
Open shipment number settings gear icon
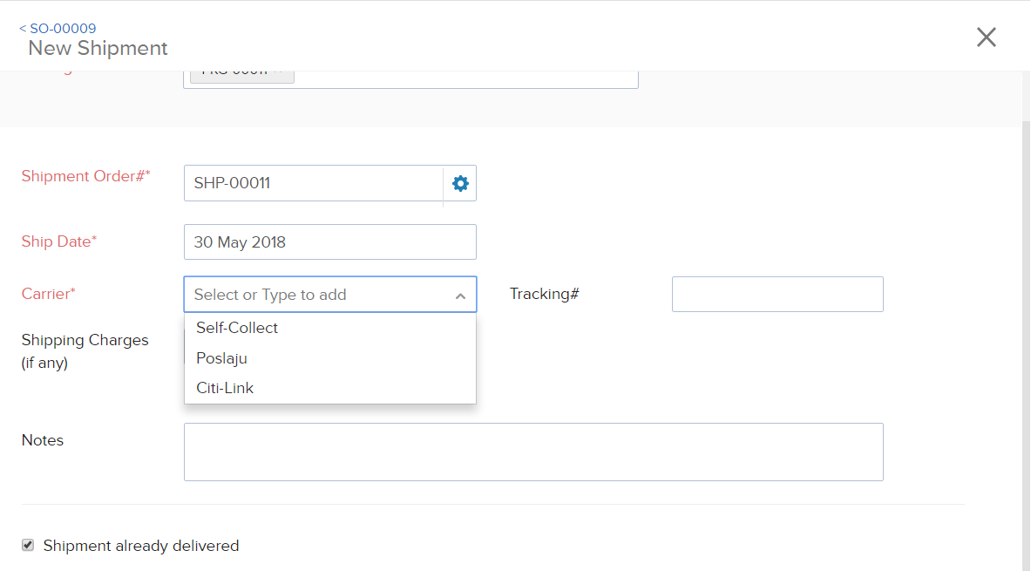460,183
